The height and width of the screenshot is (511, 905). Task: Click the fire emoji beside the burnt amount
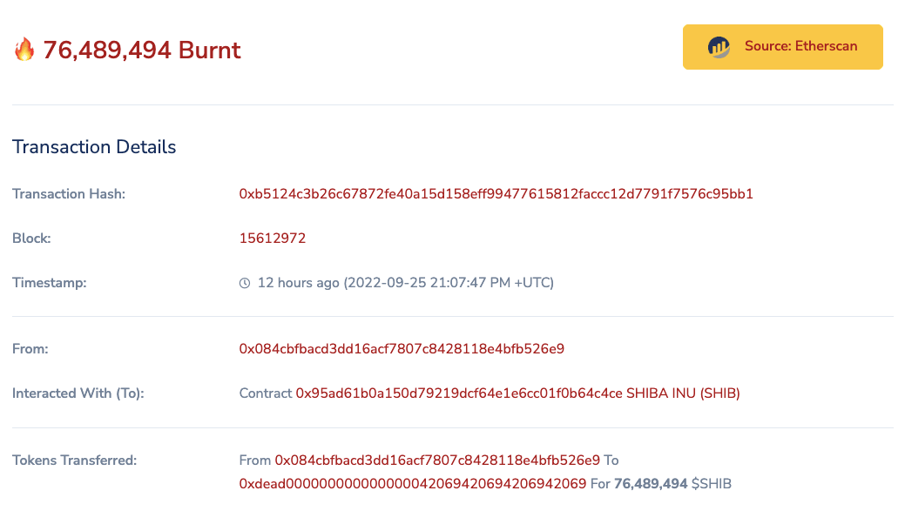(25, 50)
